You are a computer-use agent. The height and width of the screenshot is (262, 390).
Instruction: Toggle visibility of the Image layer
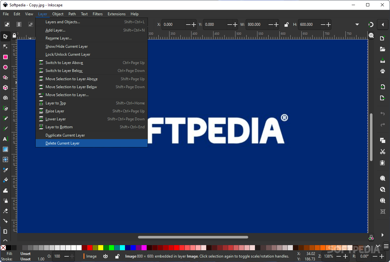pos(105,256)
